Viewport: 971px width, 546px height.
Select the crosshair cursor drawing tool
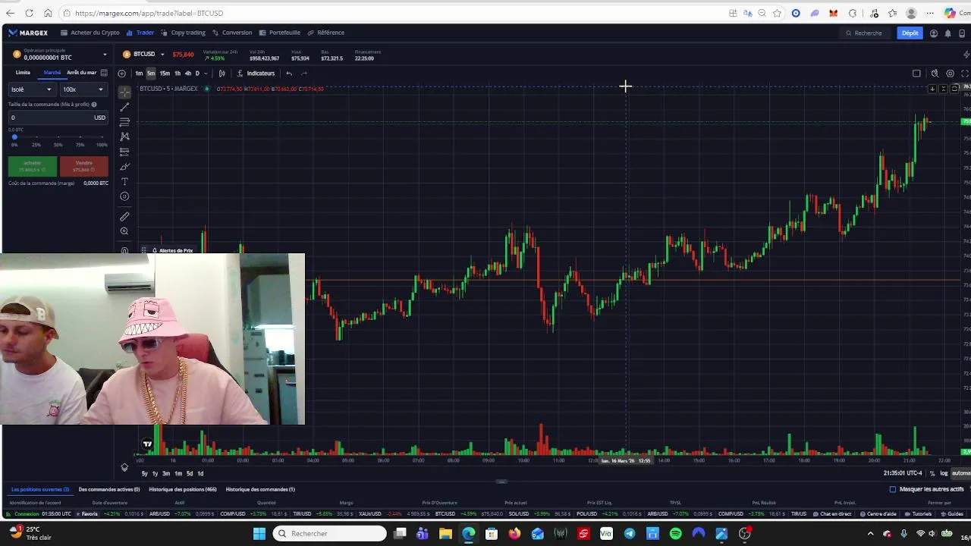point(124,92)
